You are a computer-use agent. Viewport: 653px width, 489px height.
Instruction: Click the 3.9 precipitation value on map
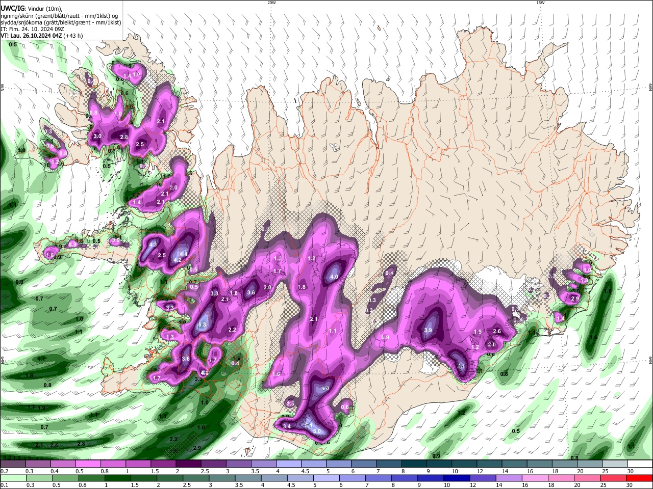(428, 331)
